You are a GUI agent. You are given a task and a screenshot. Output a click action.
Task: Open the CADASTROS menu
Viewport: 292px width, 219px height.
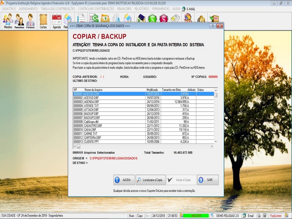coord(9,9)
